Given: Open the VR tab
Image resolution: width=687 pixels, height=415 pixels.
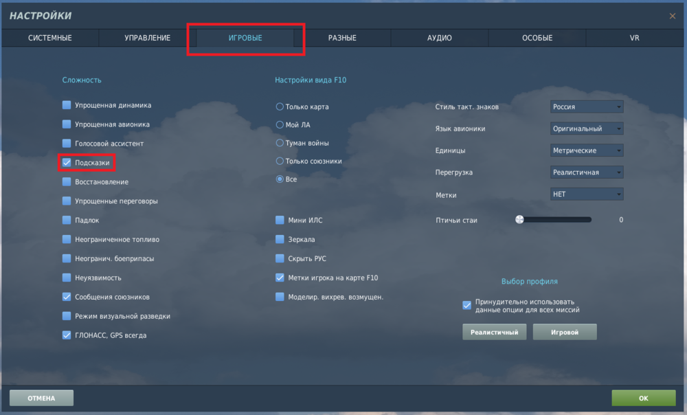Looking at the screenshot, I should (x=634, y=38).
